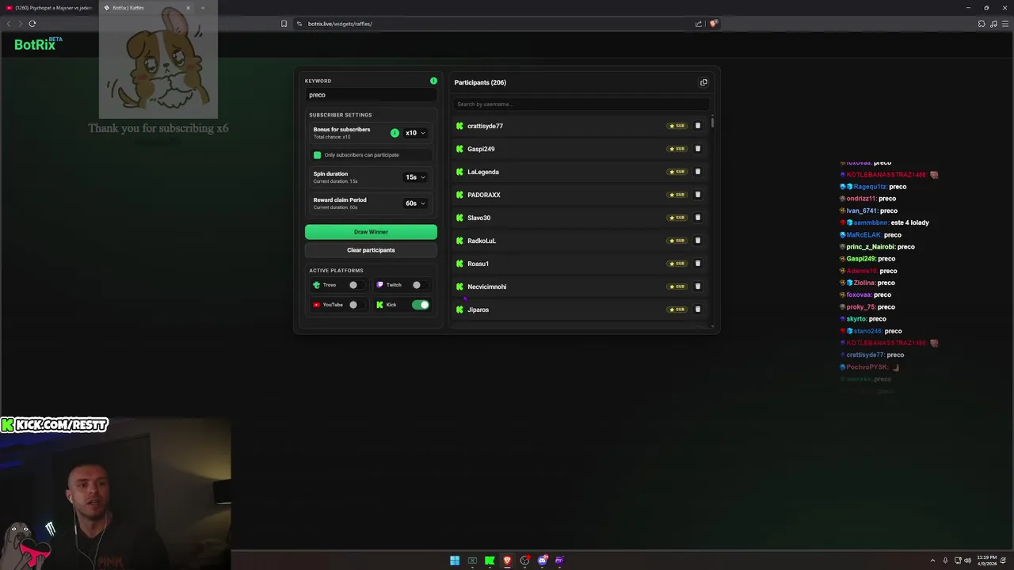
Task: Go back with browser back arrow
Action: 10,24
